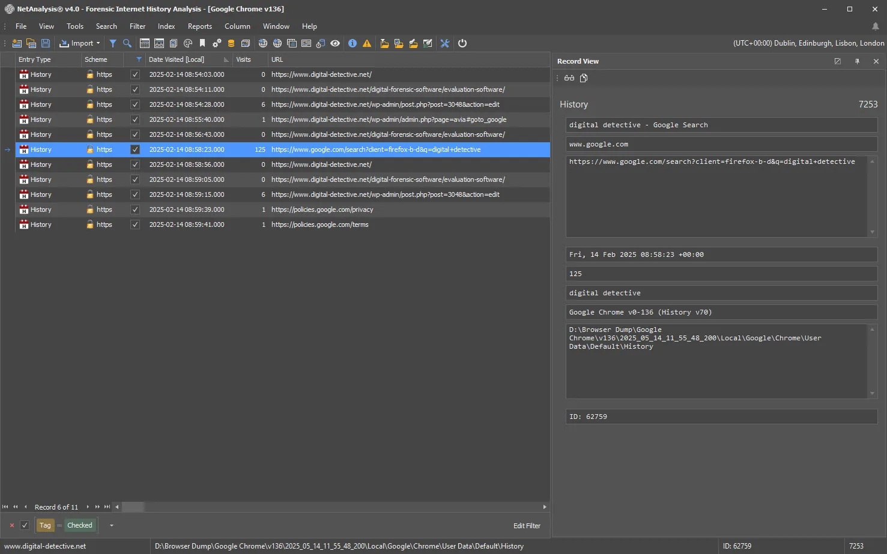Image resolution: width=887 pixels, height=554 pixels.
Task: Click the two-gears icon in the toolbar
Action: pyautogui.click(x=217, y=43)
